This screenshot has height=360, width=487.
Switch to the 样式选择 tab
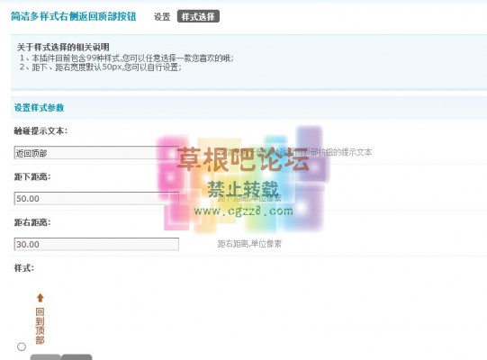click(x=198, y=17)
